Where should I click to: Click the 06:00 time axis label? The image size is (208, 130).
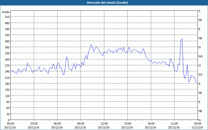point(57,124)
